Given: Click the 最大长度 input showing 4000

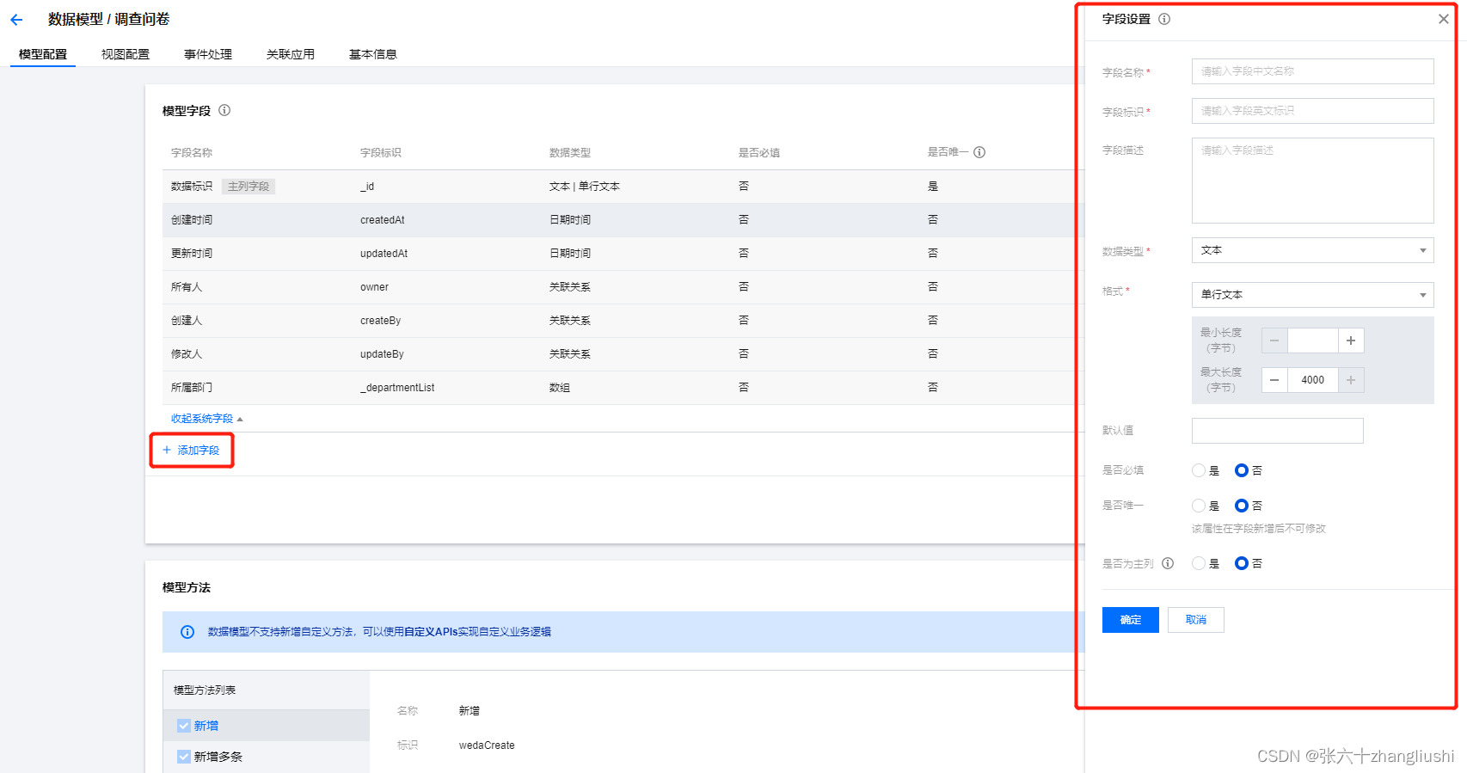Looking at the screenshot, I should [1312, 380].
